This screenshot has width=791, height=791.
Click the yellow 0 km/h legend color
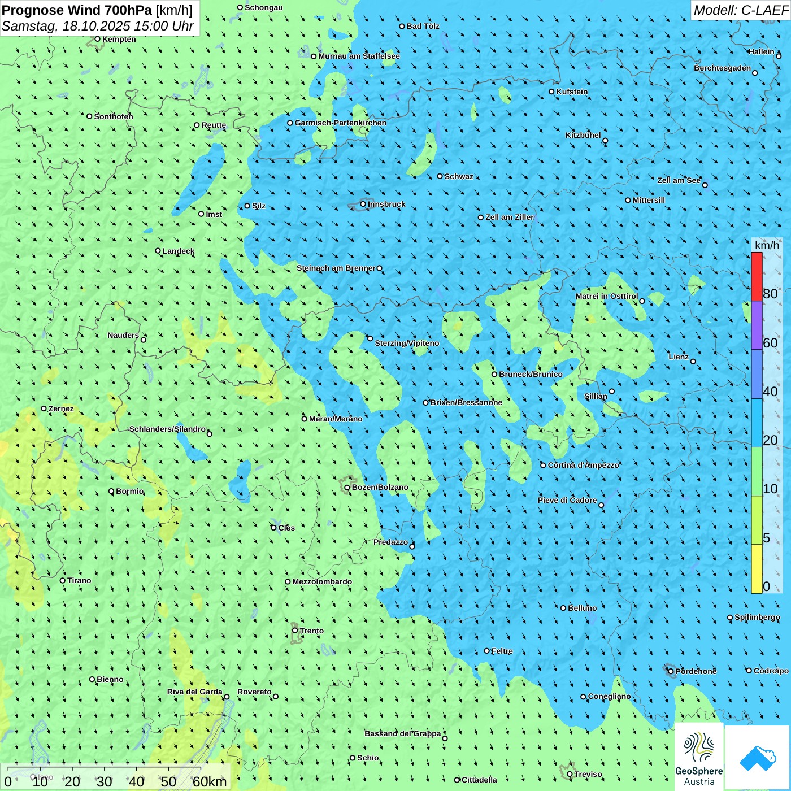757,569
